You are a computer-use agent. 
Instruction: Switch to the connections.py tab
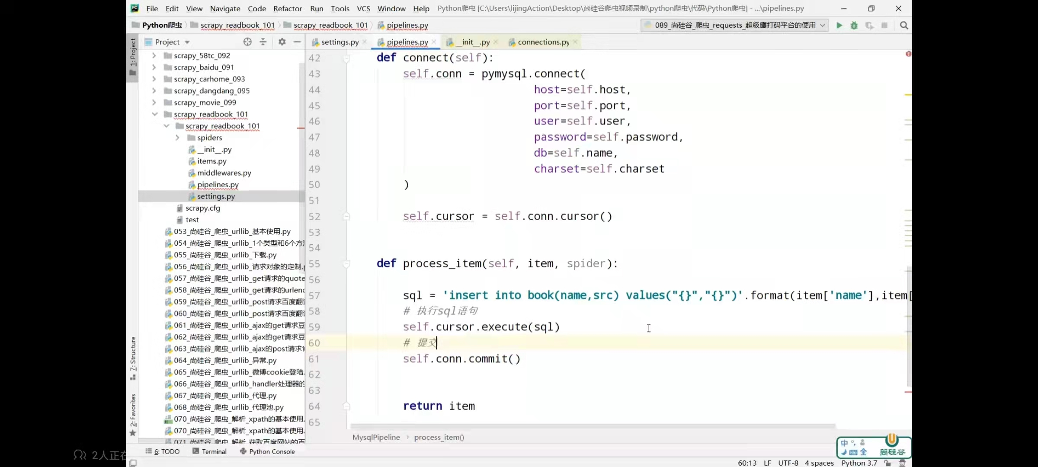click(543, 42)
